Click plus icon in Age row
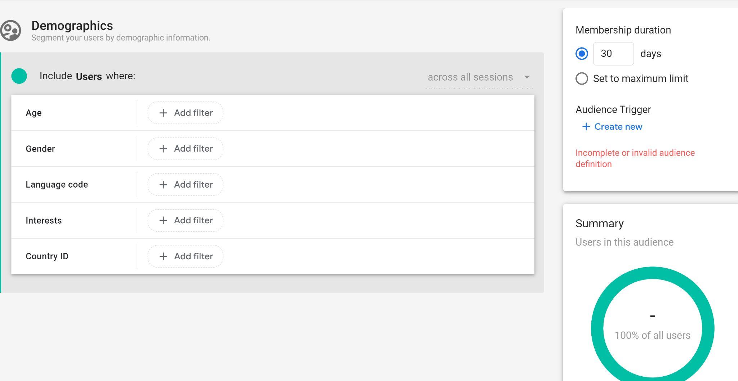Screen dimensions: 738x381 (163, 113)
